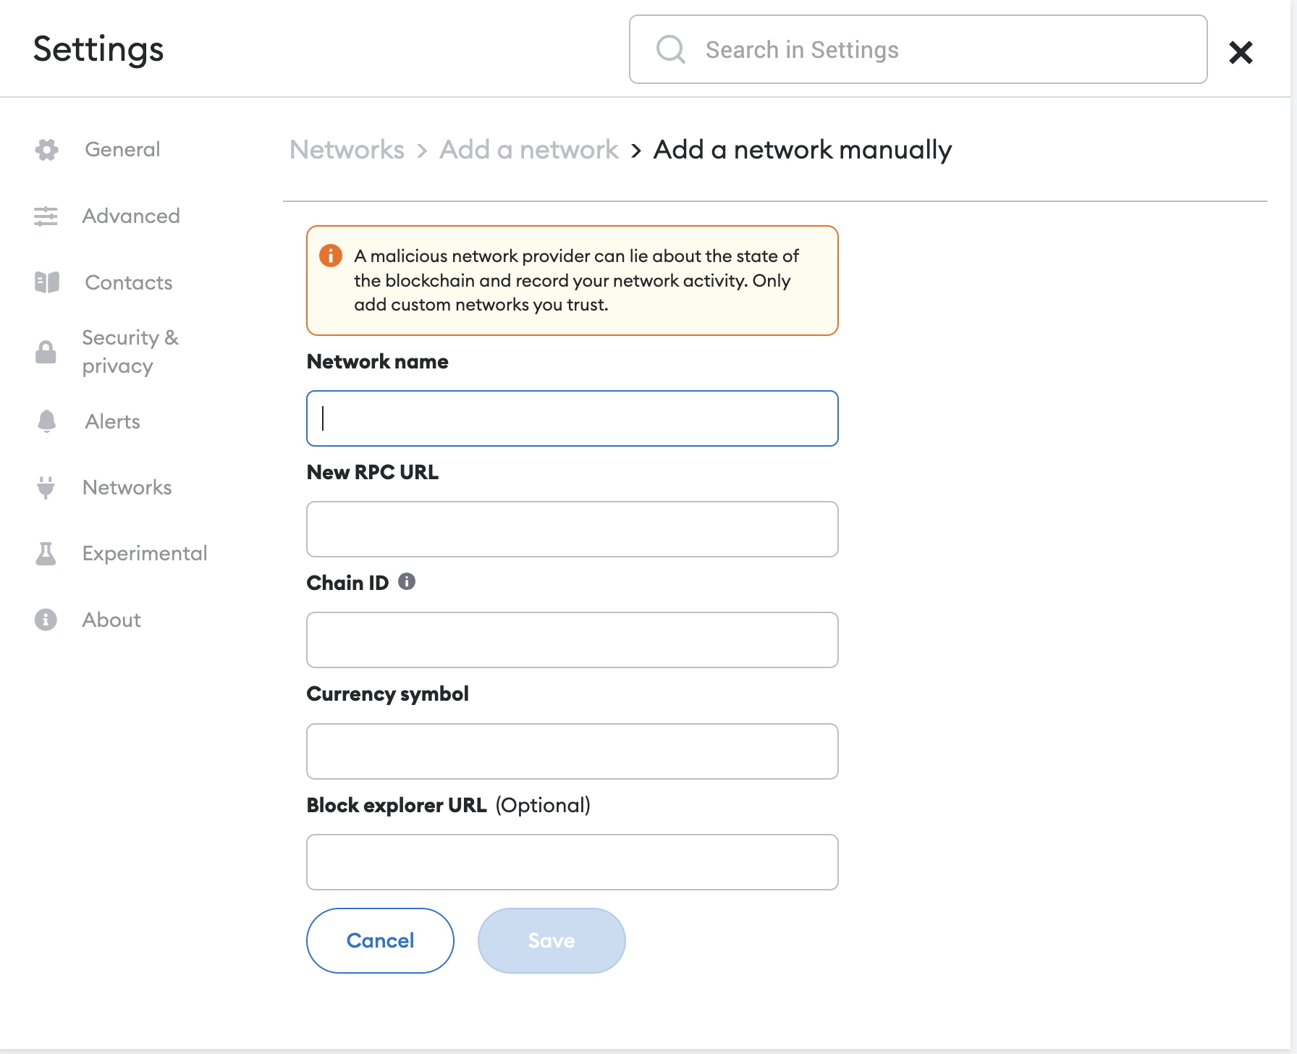1297x1054 pixels.
Task: Return to Add a network breadcrumb
Action: pos(529,150)
